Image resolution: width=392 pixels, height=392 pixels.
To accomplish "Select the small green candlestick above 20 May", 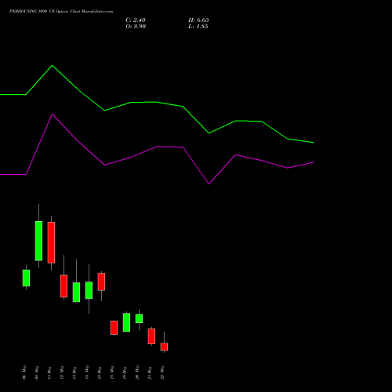I will click(139, 318).
